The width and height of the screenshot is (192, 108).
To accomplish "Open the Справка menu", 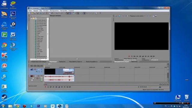I will (x=71, y=11).
